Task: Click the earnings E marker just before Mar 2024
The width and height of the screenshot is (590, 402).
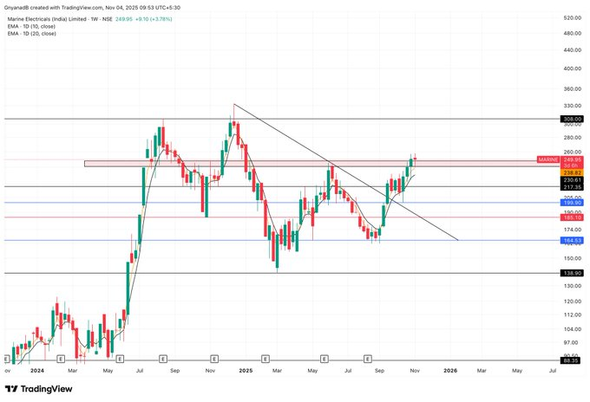Action: (x=61, y=360)
